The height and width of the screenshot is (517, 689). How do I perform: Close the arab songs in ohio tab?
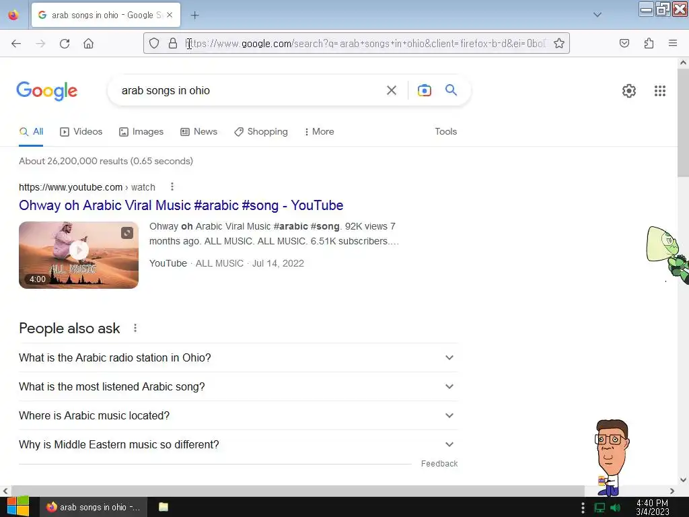point(170,15)
